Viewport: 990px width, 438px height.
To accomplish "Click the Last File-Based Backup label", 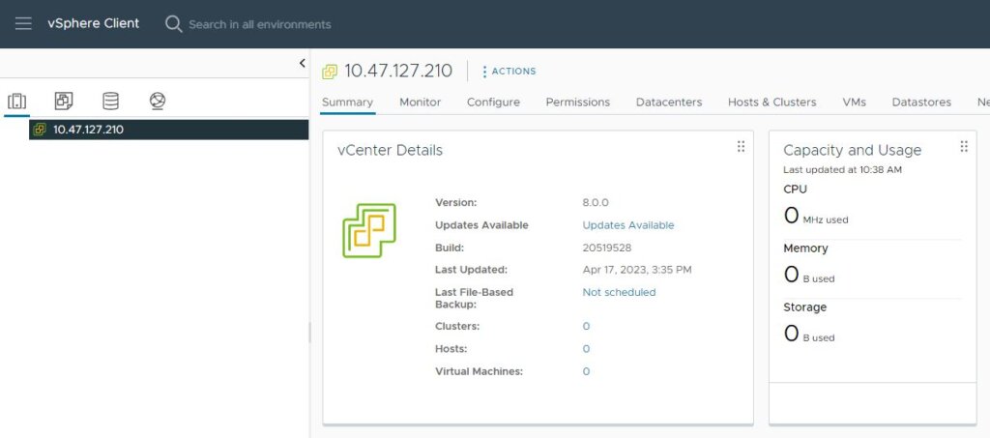I will (474, 298).
